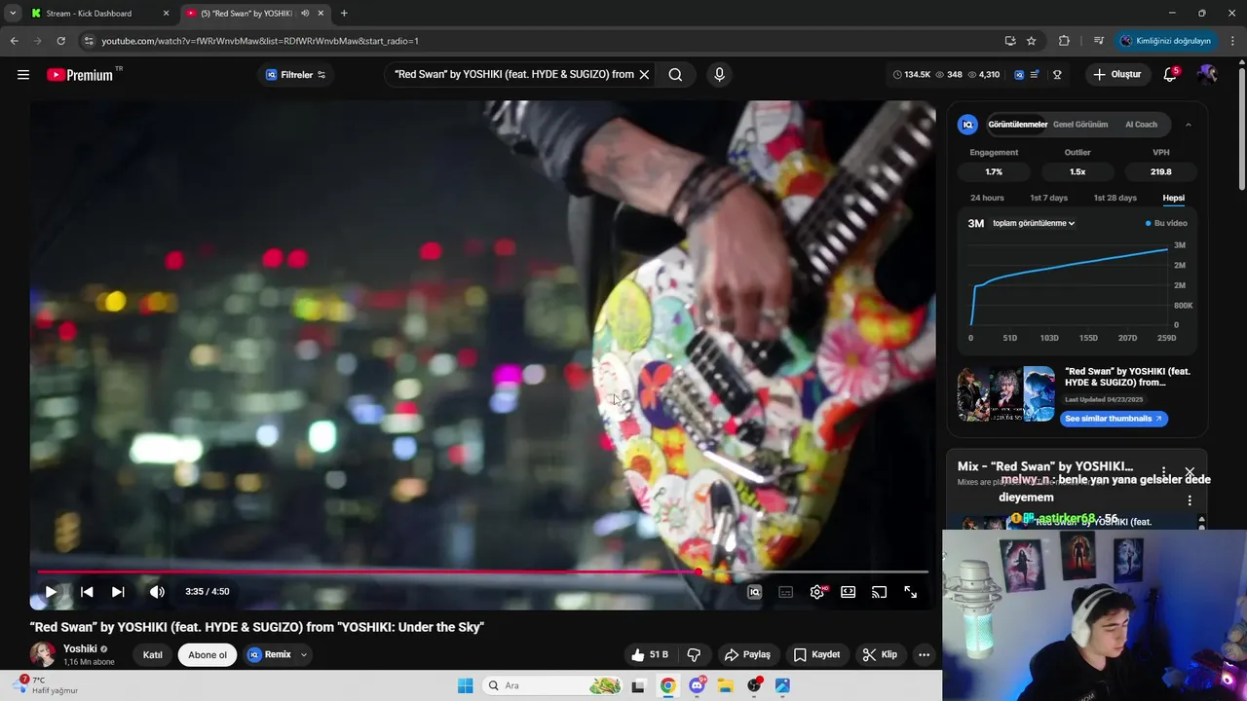Start voice search with microphone icon
The image size is (1247, 701).
719,75
